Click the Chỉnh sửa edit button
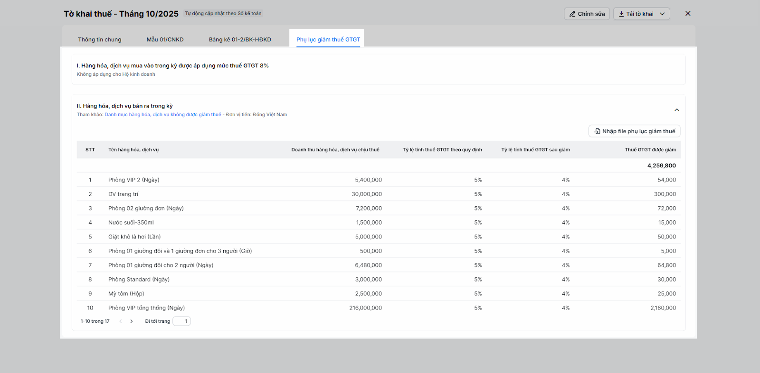760x373 pixels. [587, 14]
